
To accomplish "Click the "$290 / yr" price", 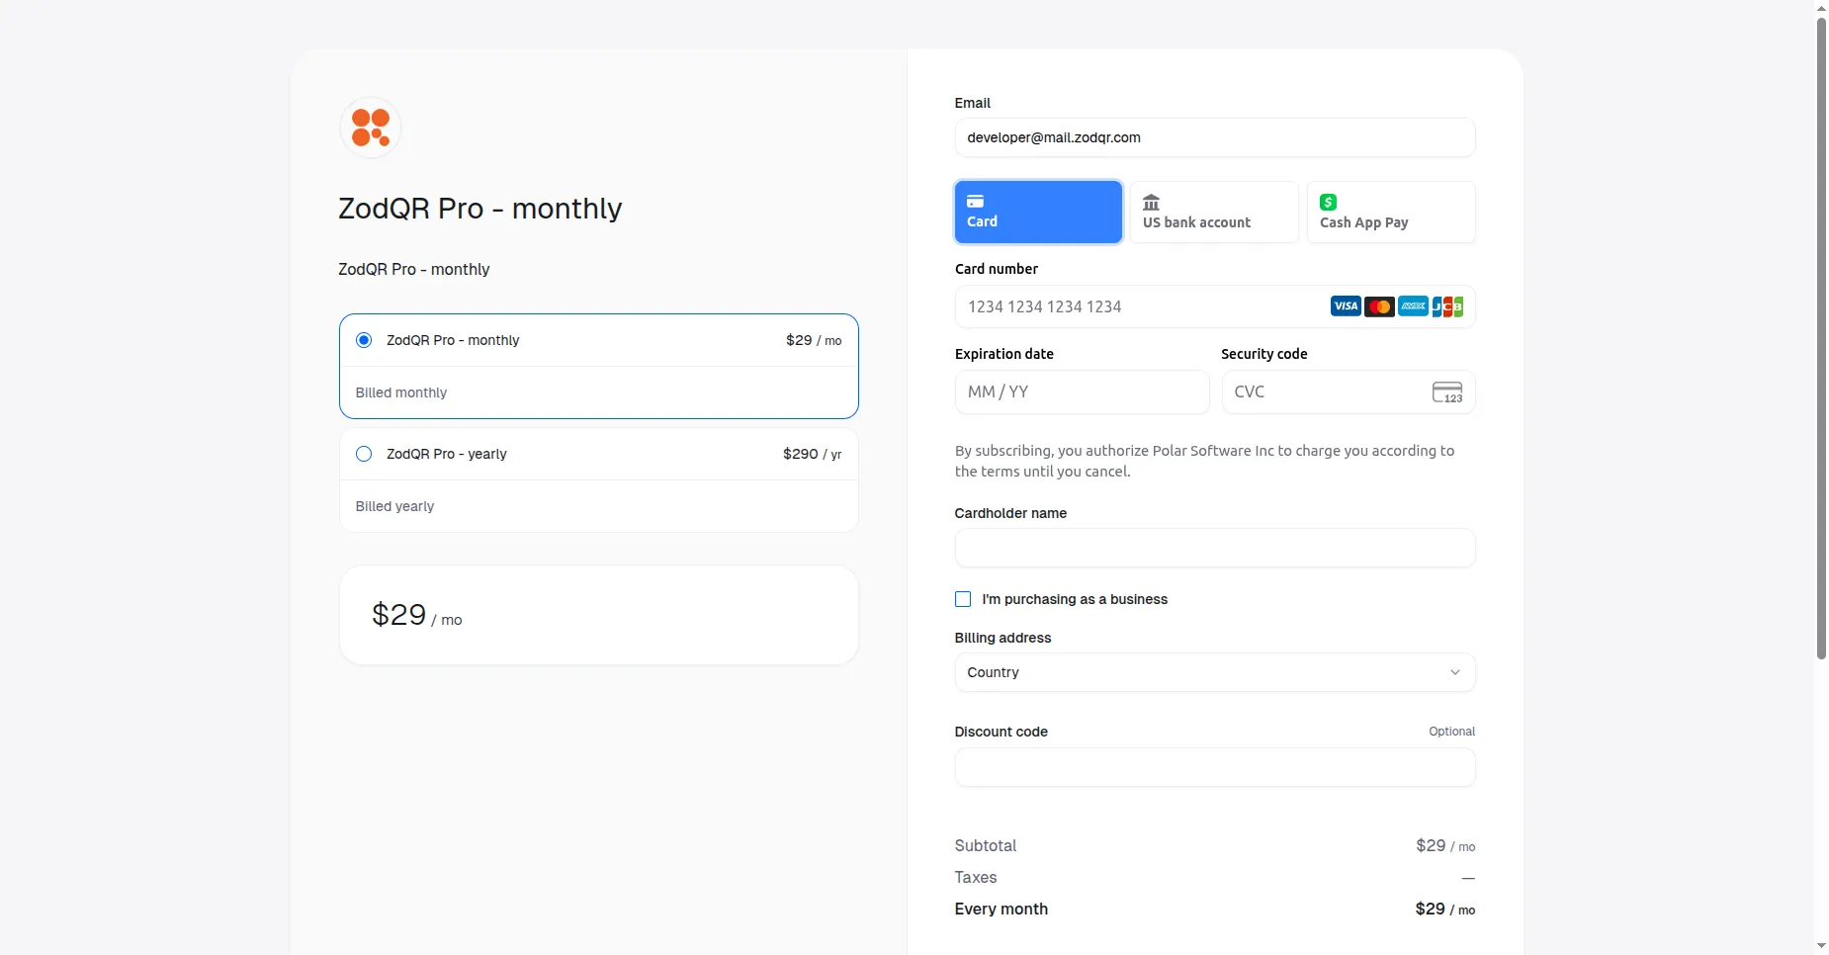I will coord(812,454).
